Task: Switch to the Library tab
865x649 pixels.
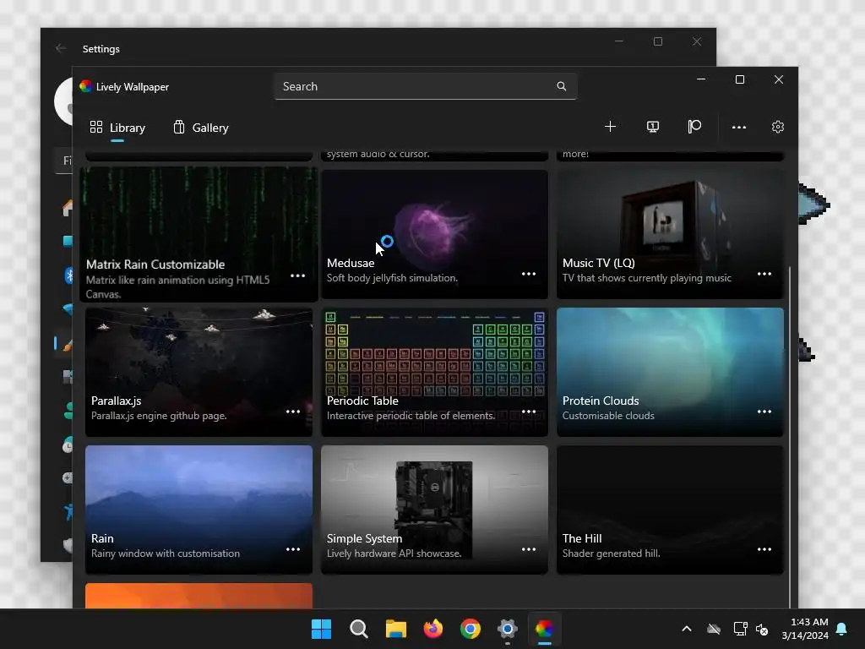Action: [117, 128]
